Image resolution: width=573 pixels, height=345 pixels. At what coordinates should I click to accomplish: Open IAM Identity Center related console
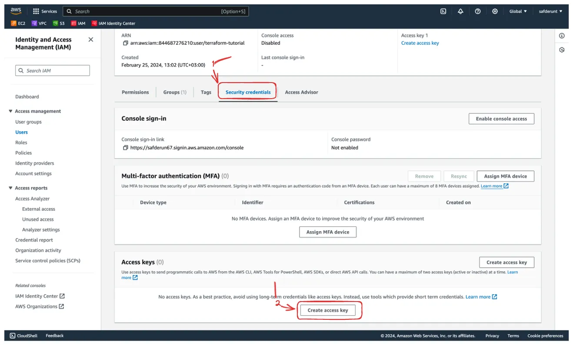click(40, 296)
